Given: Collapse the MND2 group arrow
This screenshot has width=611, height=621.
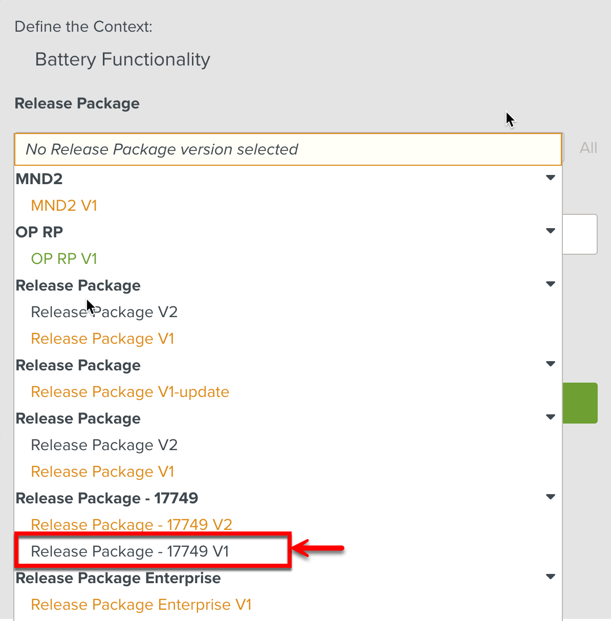Looking at the screenshot, I should click(551, 178).
